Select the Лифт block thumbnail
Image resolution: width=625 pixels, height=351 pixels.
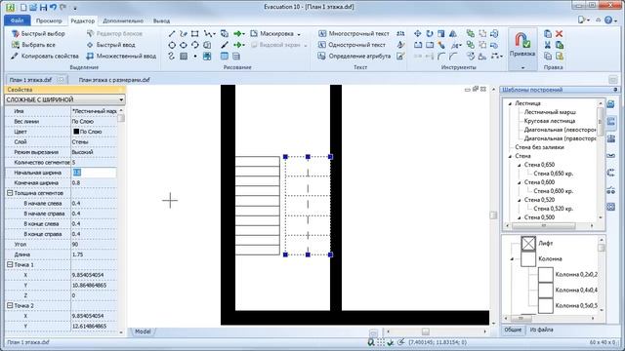coord(528,243)
